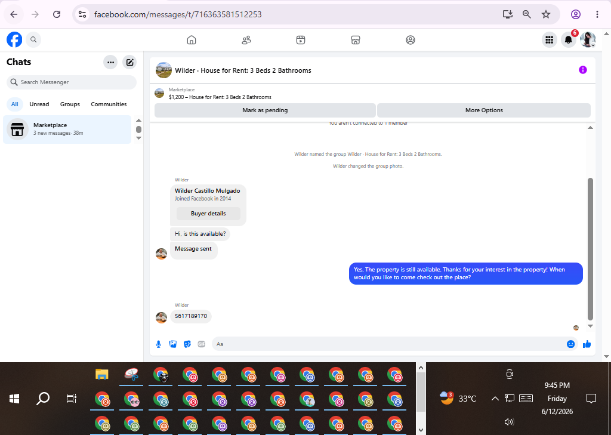Go to Facebook Home icon
Image resolution: width=611 pixels, height=435 pixels.
coord(192,40)
